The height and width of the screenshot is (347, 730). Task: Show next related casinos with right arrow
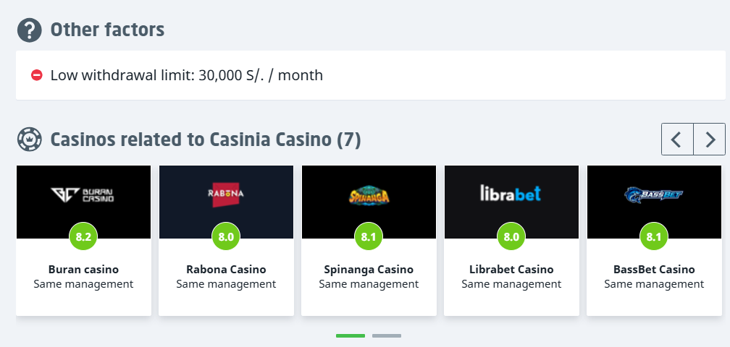click(x=710, y=140)
